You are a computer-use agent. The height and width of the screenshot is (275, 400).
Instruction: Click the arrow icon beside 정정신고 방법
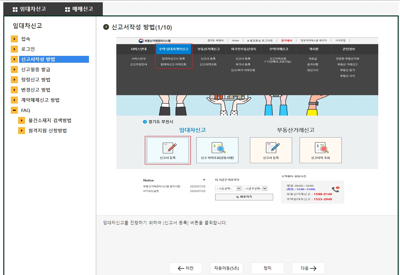(x=14, y=80)
